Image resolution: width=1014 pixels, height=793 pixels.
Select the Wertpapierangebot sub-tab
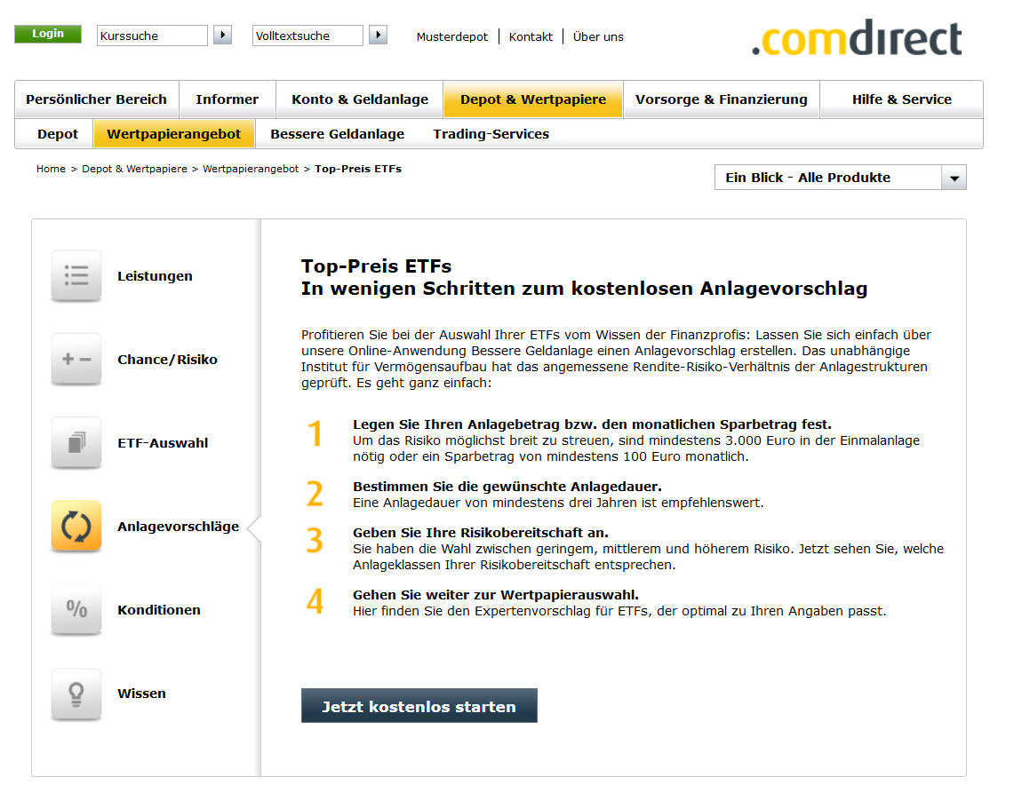[174, 134]
